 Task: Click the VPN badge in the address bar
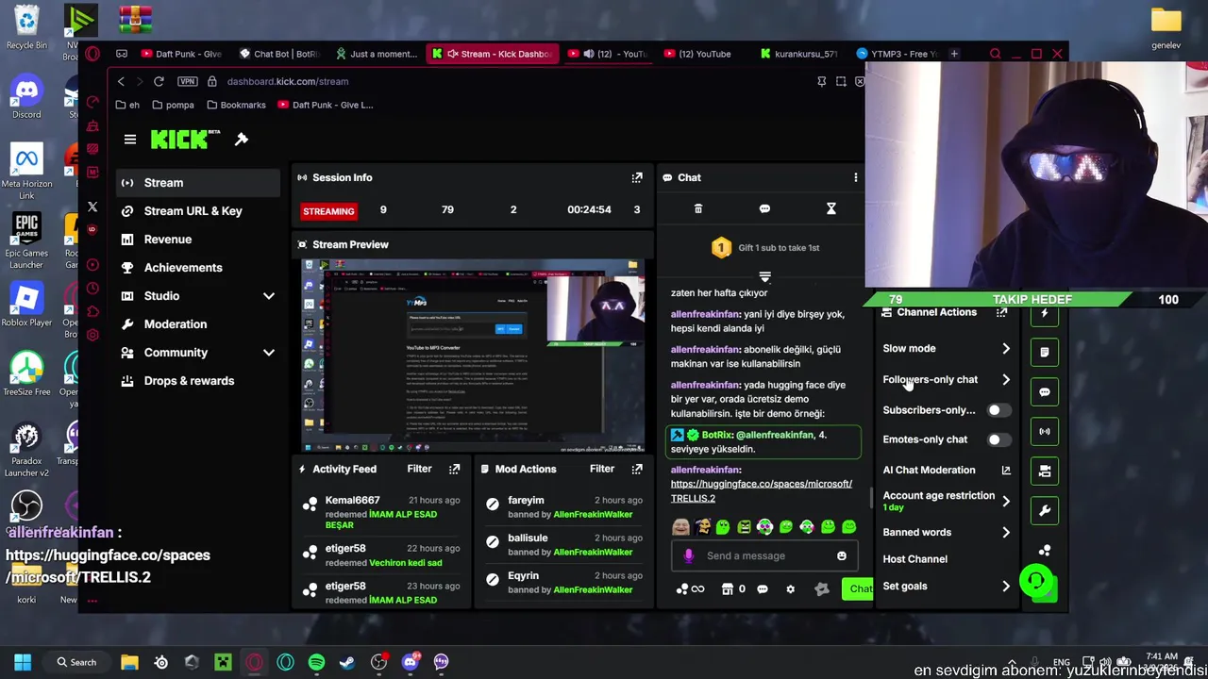point(187,81)
